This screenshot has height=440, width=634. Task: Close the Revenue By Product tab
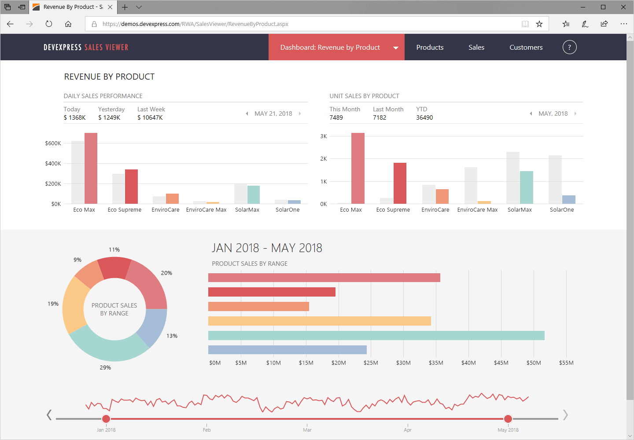coord(110,7)
